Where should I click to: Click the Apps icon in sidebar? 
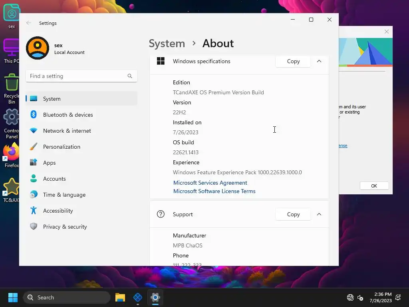[34, 162]
